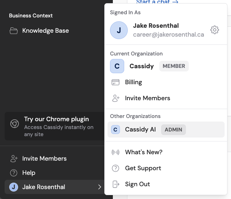Click the Knowledge Base folder icon
Image resolution: width=231 pixels, height=199 pixels.
13,31
